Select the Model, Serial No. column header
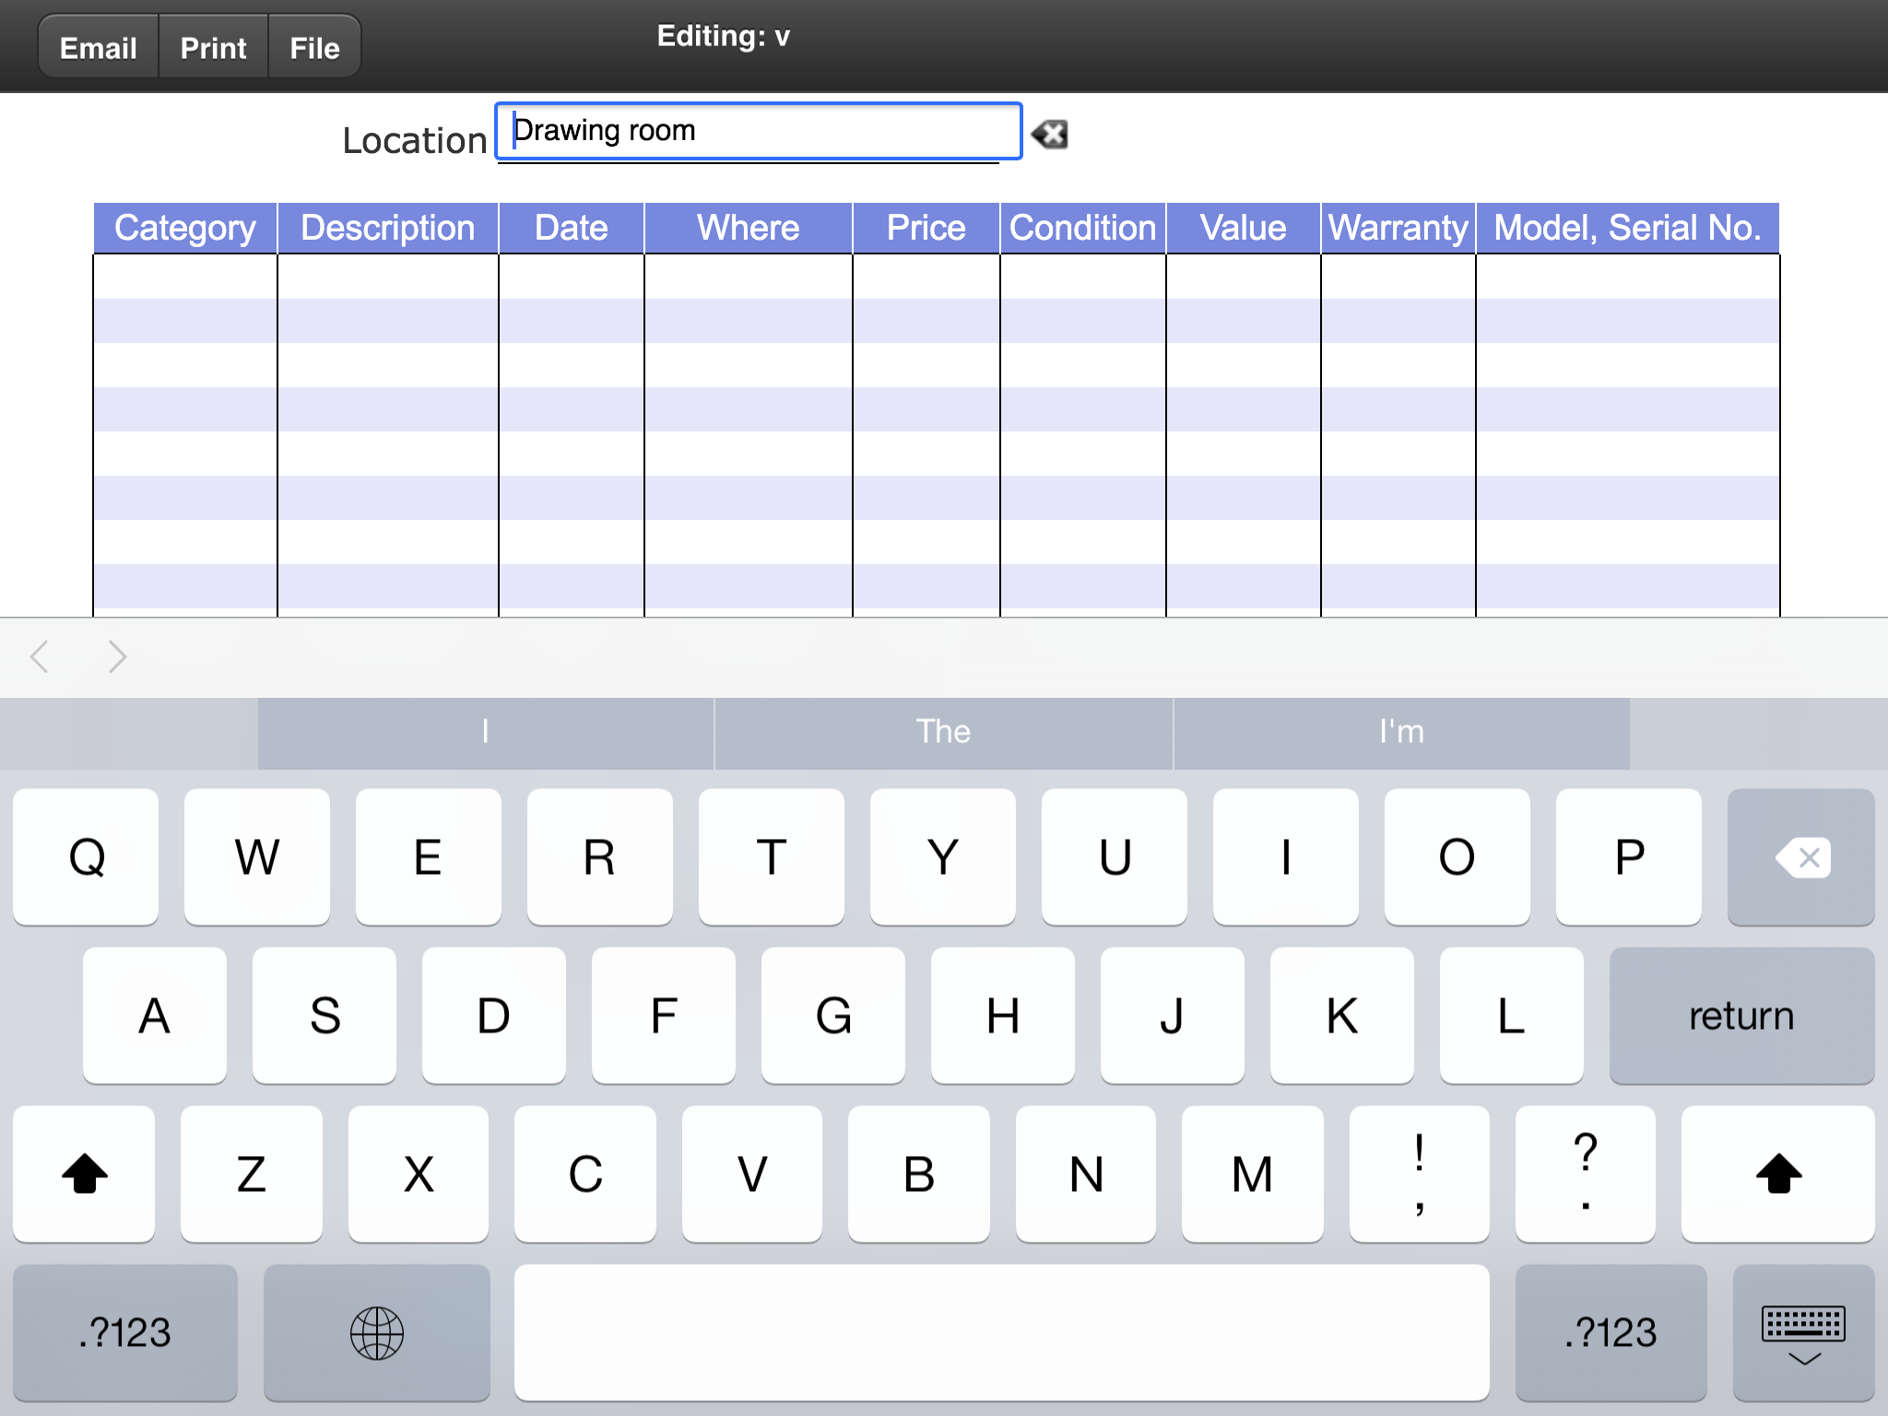The image size is (1888, 1416). pos(1628,228)
